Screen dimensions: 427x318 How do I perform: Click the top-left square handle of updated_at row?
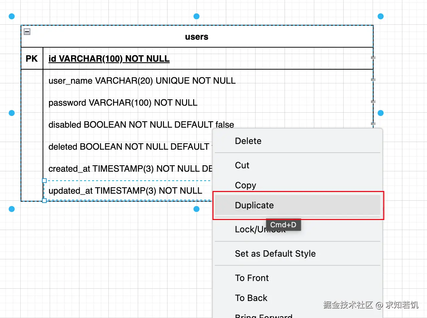pyautogui.click(x=44, y=181)
